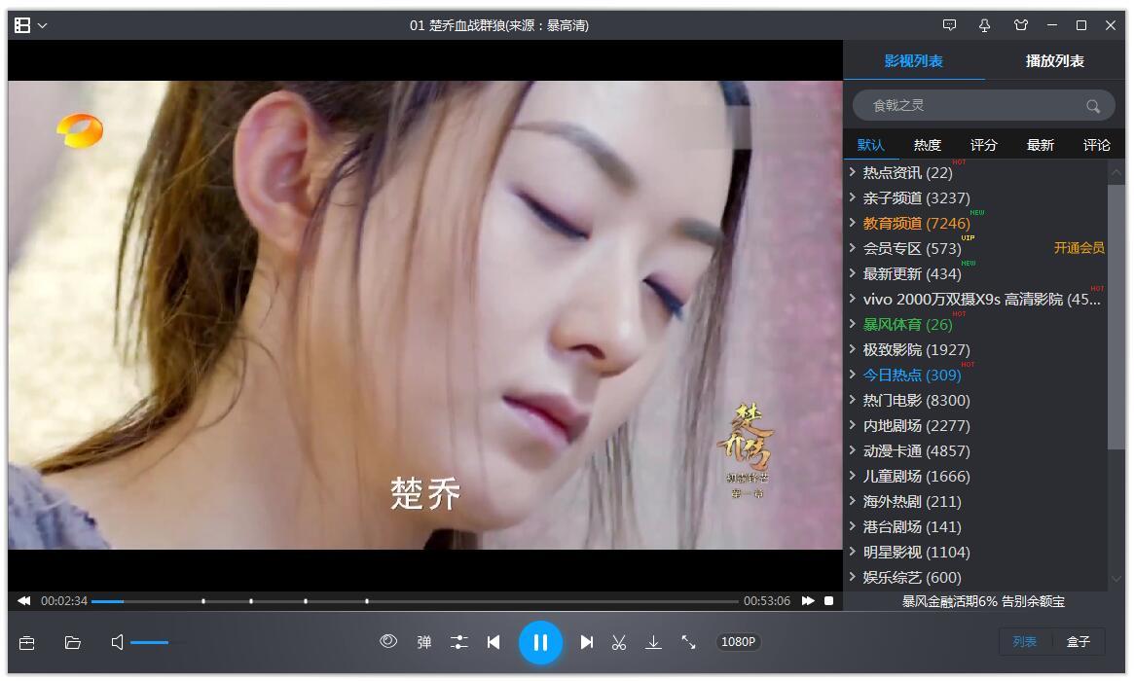
Task: Click the scroll-down arrow of the category list
Action: click(x=1116, y=579)
